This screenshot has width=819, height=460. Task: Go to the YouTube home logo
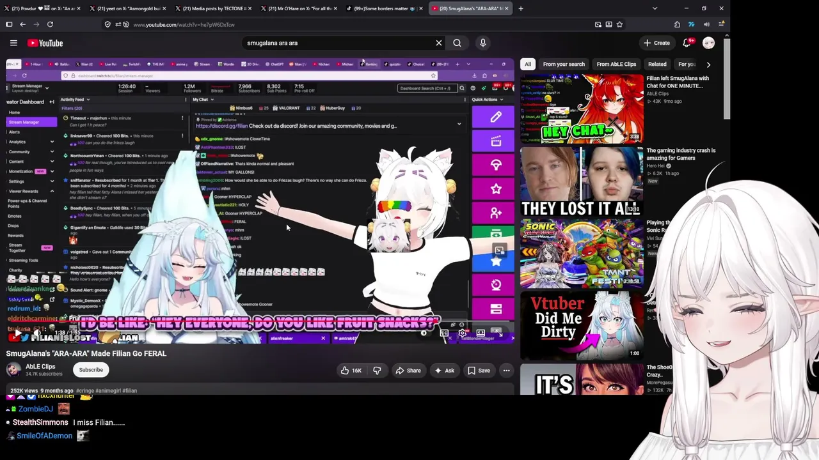(45, 43)
